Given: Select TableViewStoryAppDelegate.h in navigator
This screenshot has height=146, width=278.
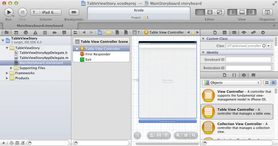Looking at the screenshot, I should 43,53.
